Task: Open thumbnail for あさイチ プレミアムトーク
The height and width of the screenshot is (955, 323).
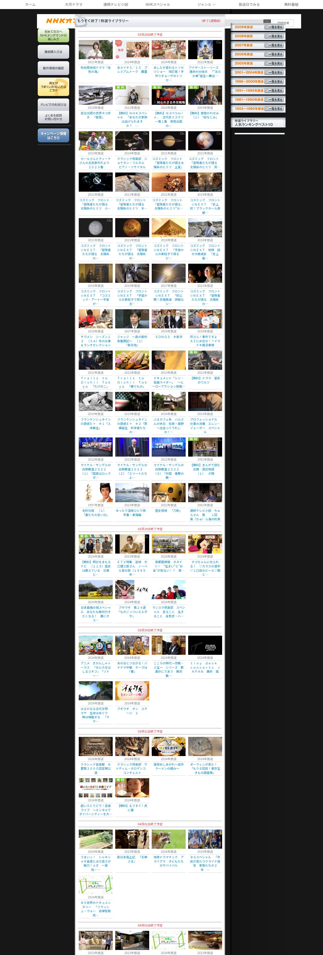Action: (132, 50)
